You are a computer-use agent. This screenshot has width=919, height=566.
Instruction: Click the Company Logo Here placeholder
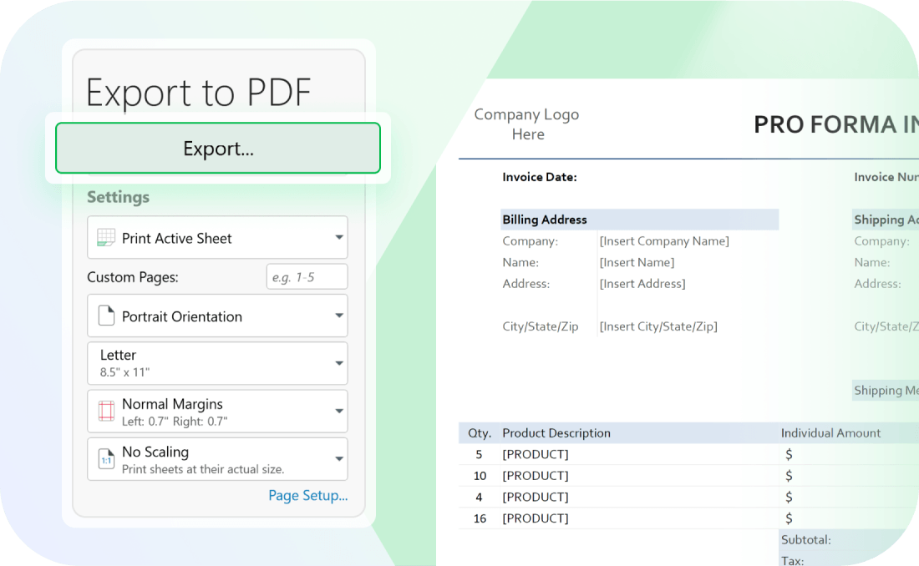[x=526, y=124]
